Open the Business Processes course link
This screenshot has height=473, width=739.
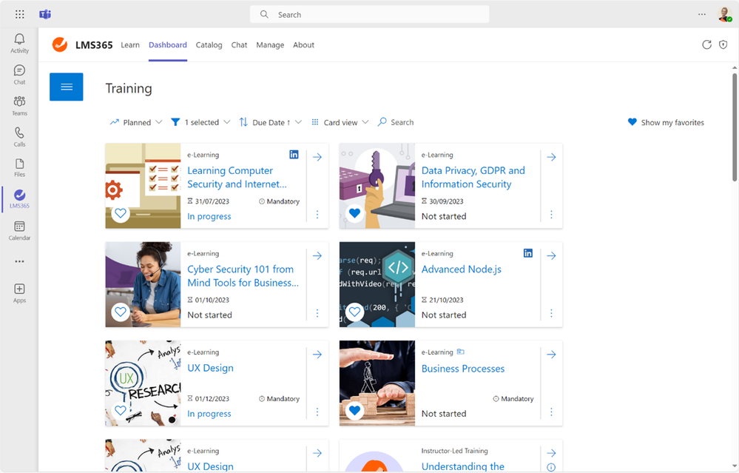point(463,369)
